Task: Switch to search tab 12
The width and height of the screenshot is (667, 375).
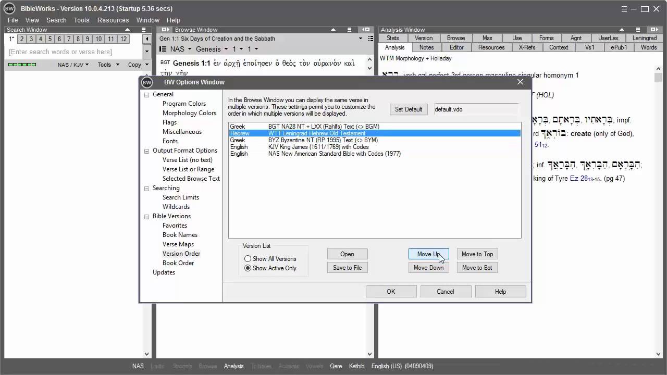Action: (123, 39)
